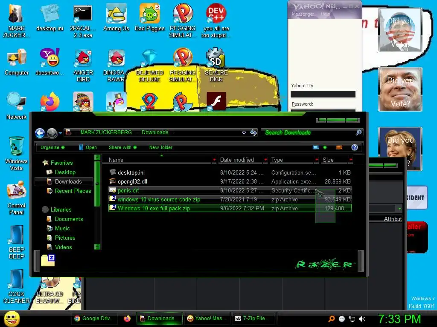Open the BEEP BEEP desktop icon
The width and height of the screenshot is (437, 327).
(17, 242)
